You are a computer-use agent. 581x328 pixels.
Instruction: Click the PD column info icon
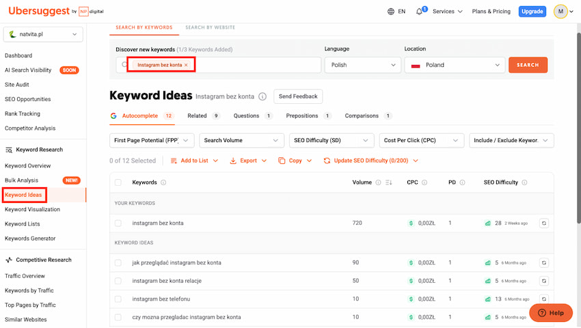462,182
